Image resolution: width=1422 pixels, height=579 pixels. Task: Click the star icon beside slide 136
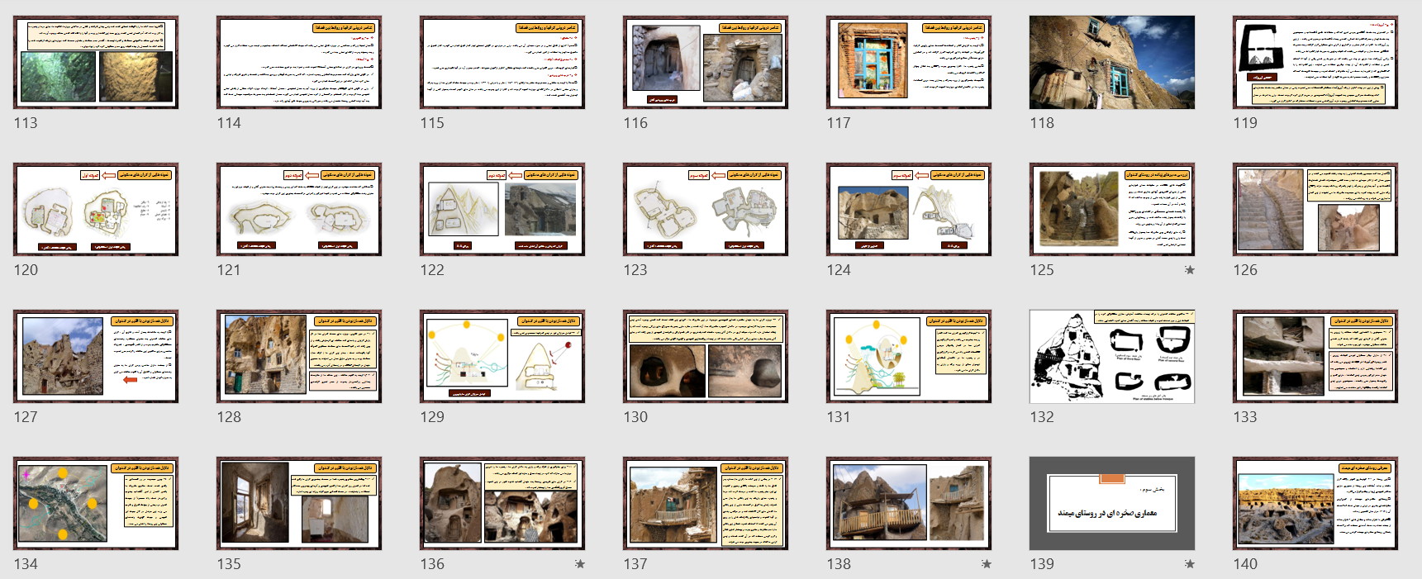point(579,564)
